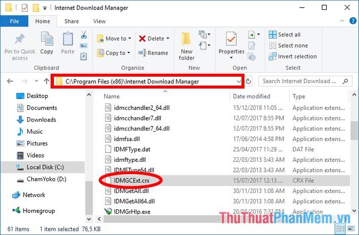Expand the Open button dropdown arrow

258,34
